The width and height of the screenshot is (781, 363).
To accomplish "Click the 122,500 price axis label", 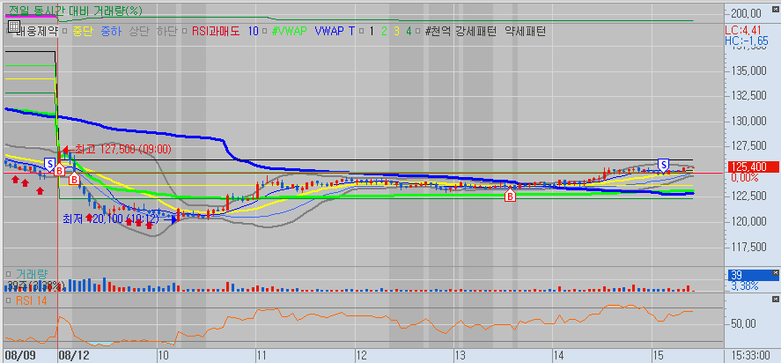I will (748, 196).
